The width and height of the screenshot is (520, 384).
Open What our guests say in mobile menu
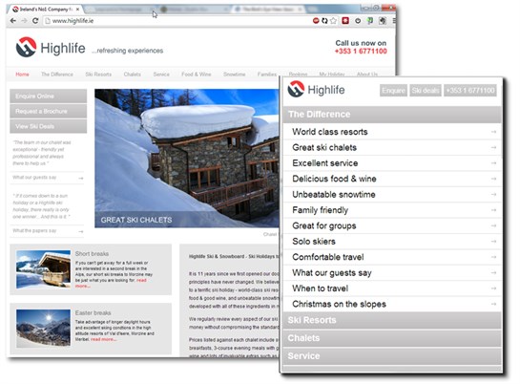(x=392, y=272)
